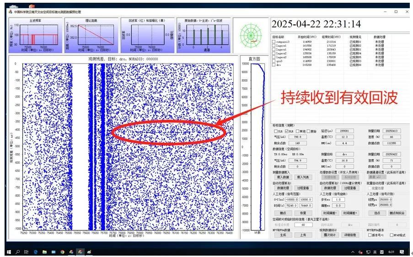Open the 理论距离 mini chart
Viewport: 413px width, 257px height.
point(91,35)
